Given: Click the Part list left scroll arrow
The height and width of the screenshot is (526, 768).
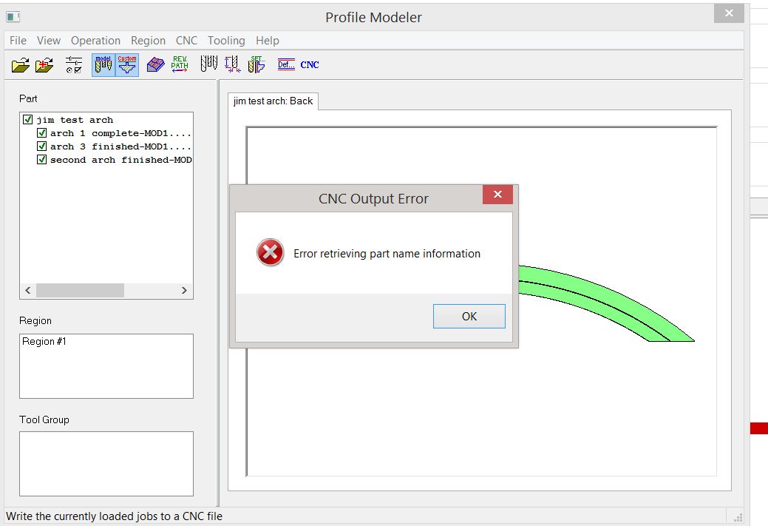Looking at the screenshot, I should (x=28, y=291).
